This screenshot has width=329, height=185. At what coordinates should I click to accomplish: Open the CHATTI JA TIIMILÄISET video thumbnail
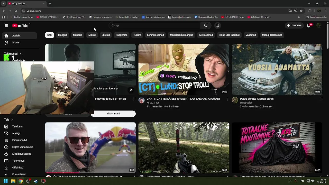point(184,69)
